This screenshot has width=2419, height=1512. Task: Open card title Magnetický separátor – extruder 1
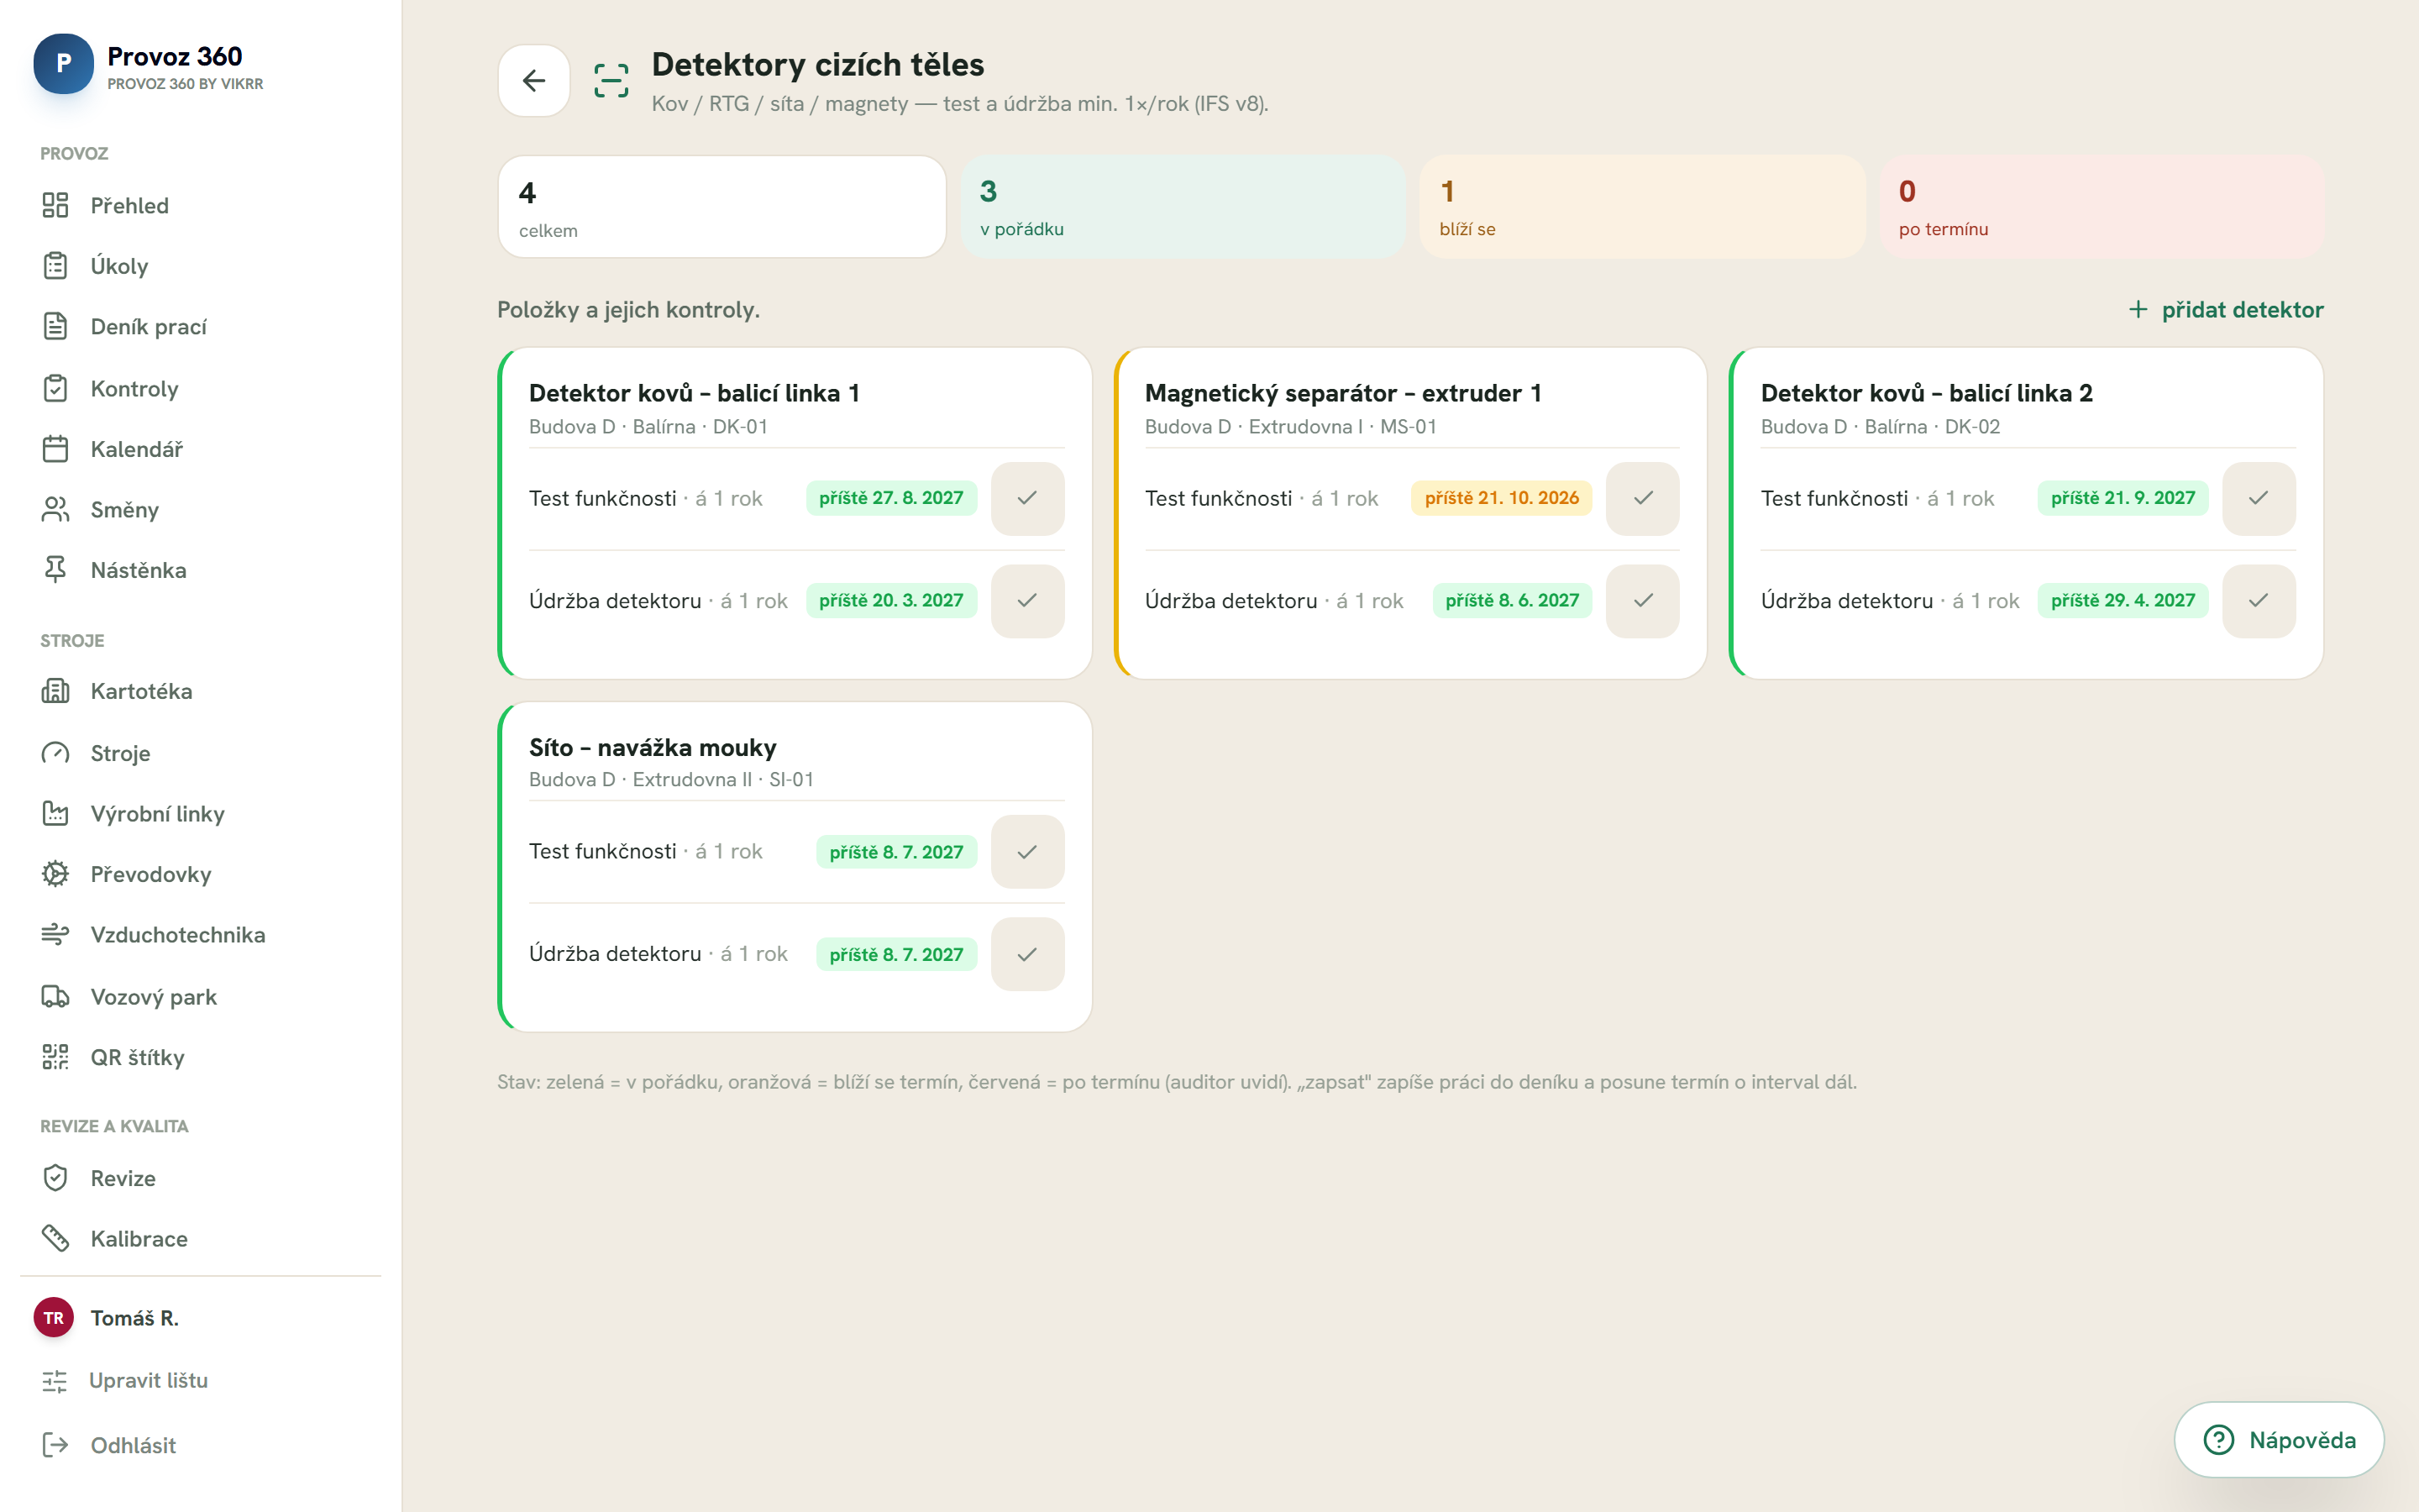click(1342, 393)
